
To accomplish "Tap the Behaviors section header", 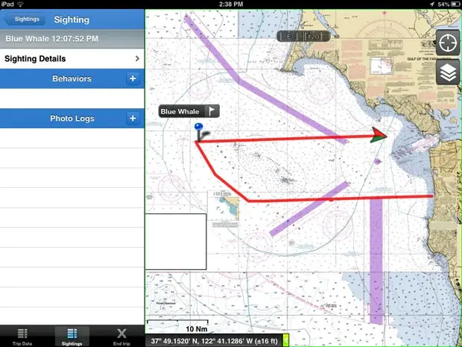I will 72,78.
